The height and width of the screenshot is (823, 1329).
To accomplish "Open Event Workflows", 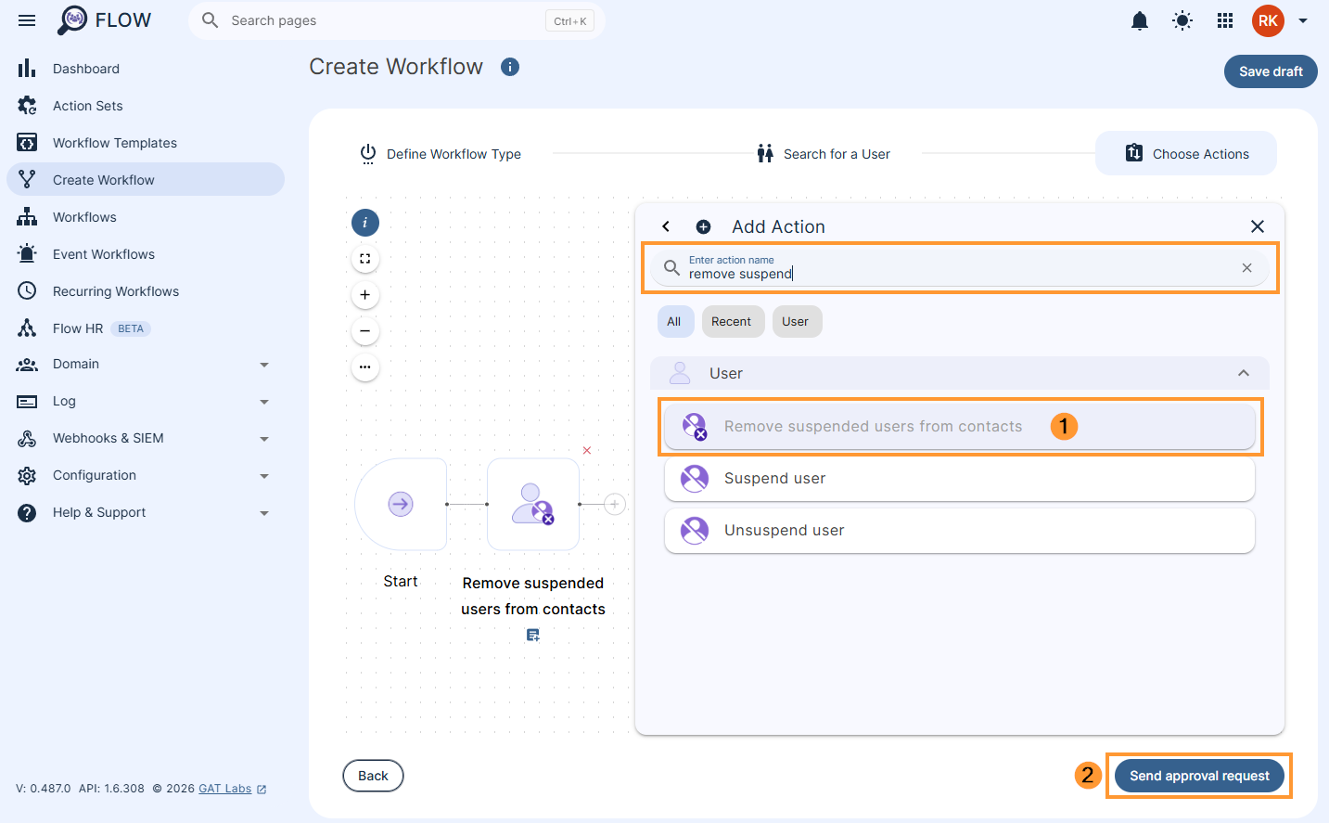I will click(146, 254).
